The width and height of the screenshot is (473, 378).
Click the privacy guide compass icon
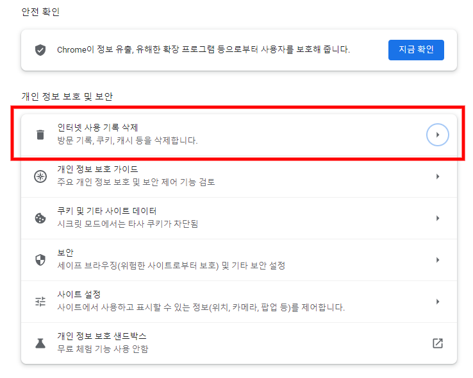[40, 176]
